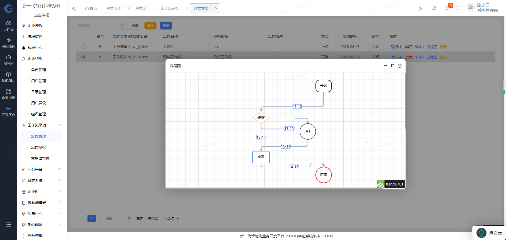
Task: Open the 功能演示 sidebar section
Action: pos(9,76)
